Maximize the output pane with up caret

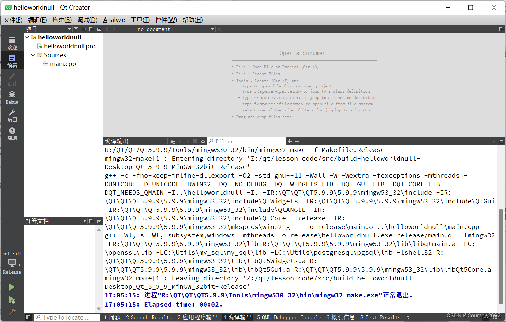point(494,142)
